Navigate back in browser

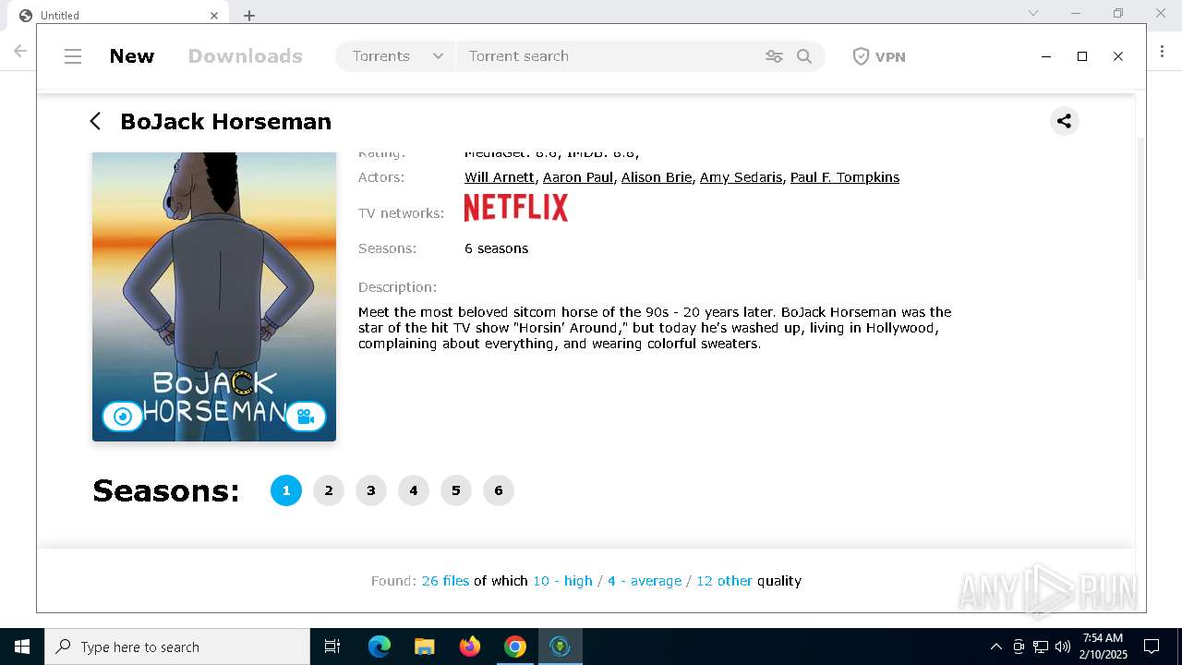[19, 51]
